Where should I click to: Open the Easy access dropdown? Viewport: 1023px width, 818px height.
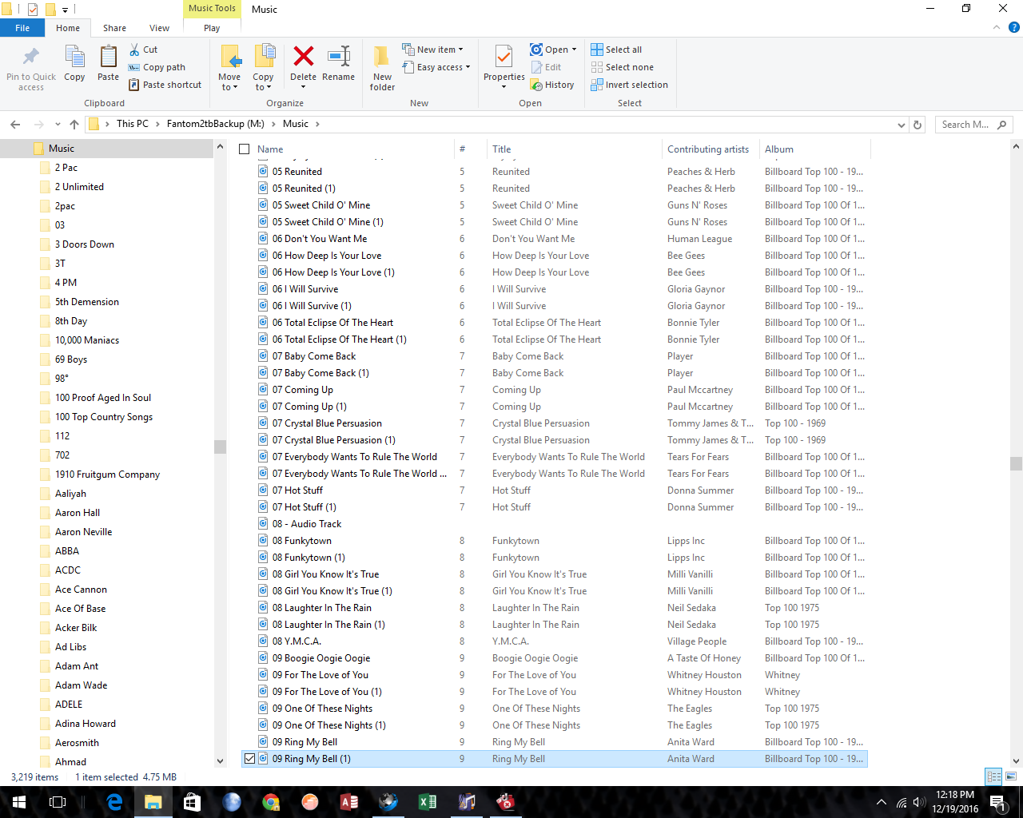coord(443,67)
